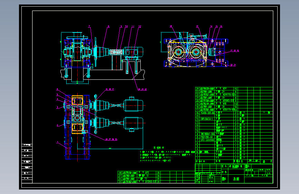299x194 pixels.
Task: Click M12 spec cell in row 28
Action: pos(147,173)
